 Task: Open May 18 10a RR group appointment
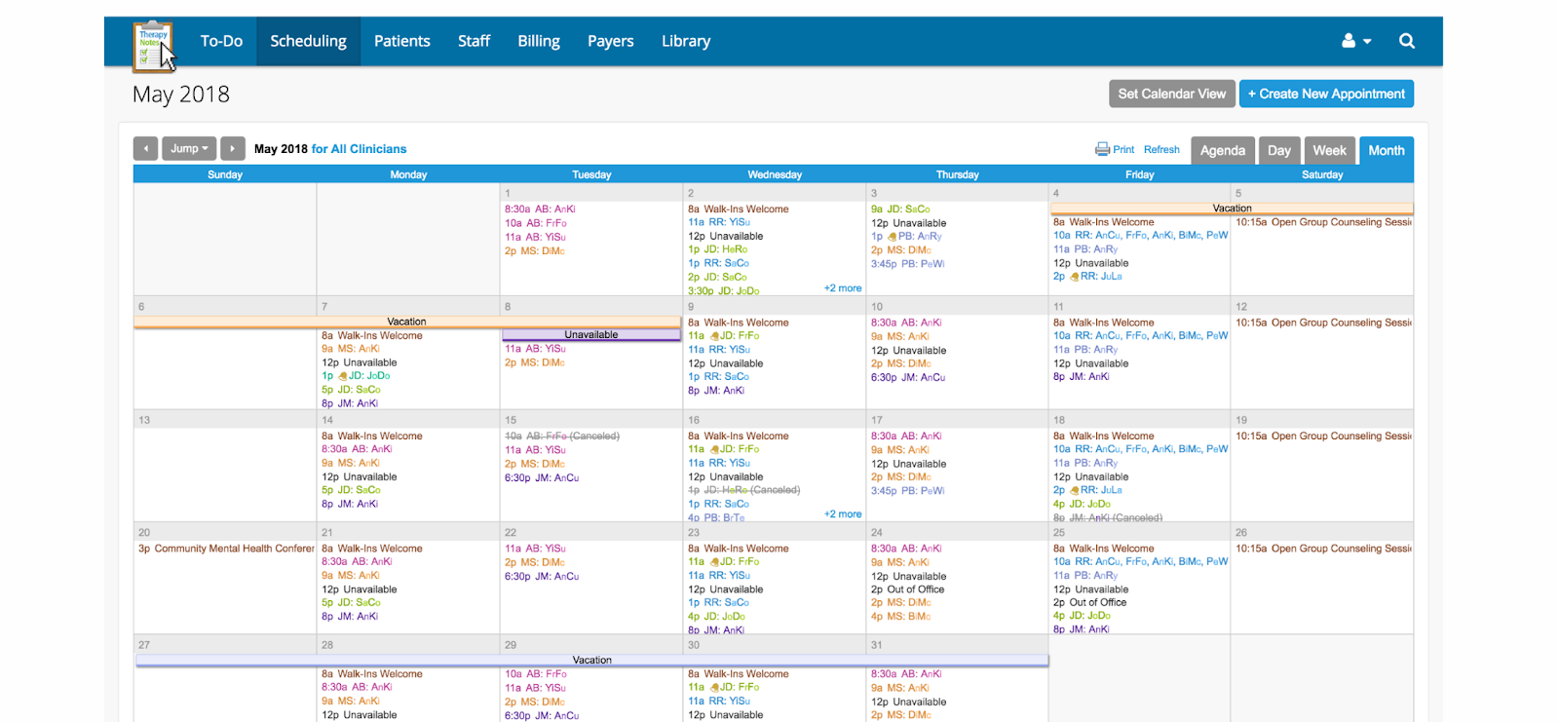point(1140,449)
